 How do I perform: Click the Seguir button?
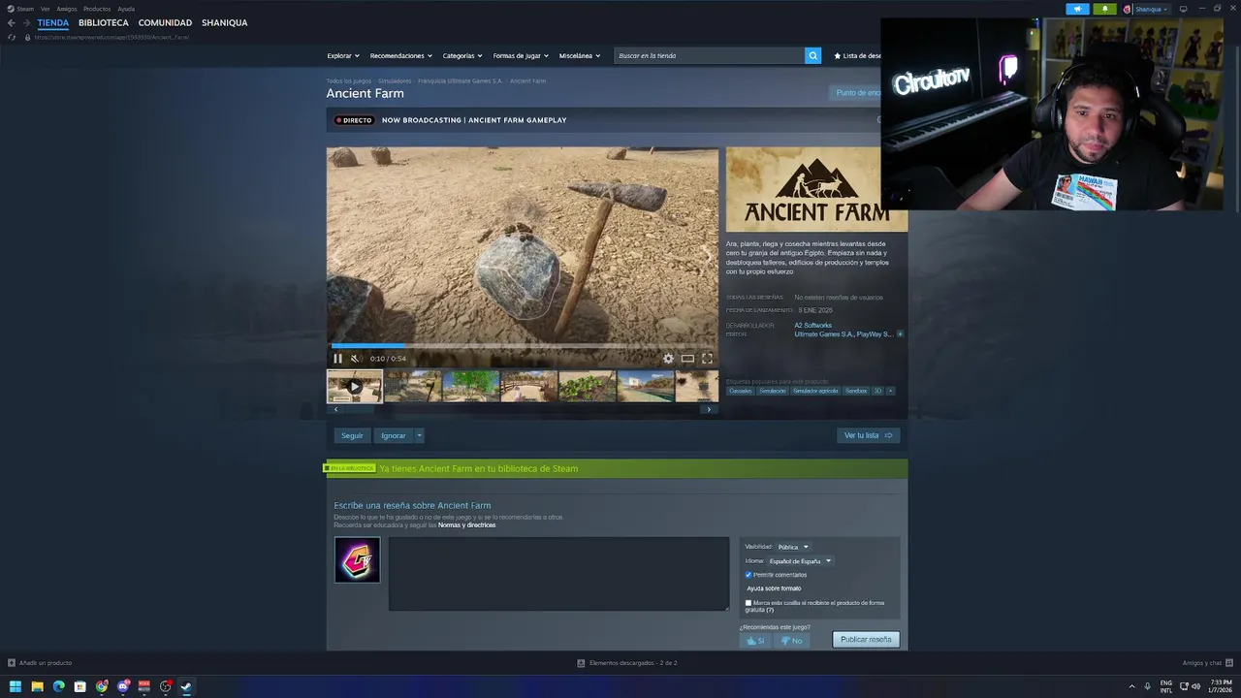(352, 436)
